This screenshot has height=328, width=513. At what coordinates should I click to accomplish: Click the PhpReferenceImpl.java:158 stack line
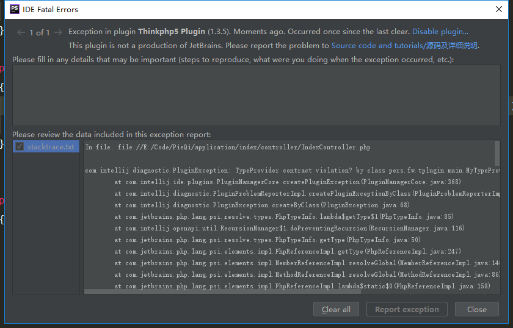[x=302, y=286]
